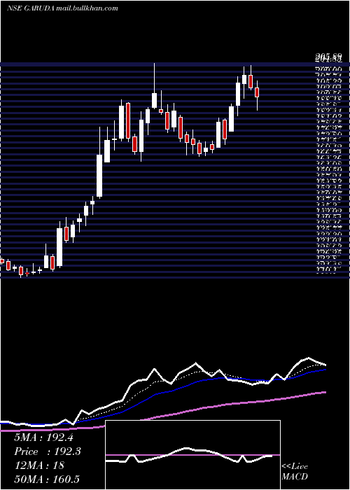The image size is (350, 490).
Task: Click the NSE GARUDA chart title text
Action: (x=62, y=8)
